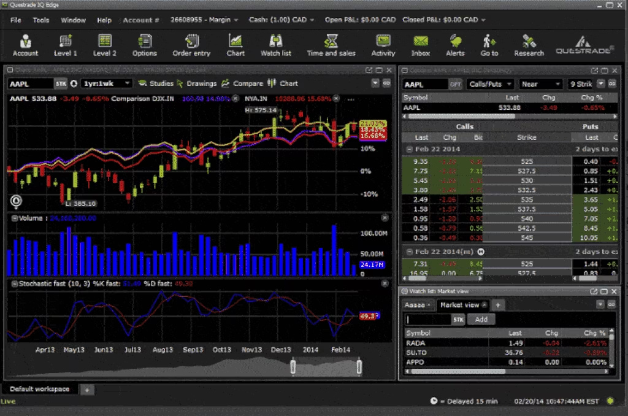Expand the Calls/Puts dropdown
This screenshot has width=628, height=416.
[490, 84]
